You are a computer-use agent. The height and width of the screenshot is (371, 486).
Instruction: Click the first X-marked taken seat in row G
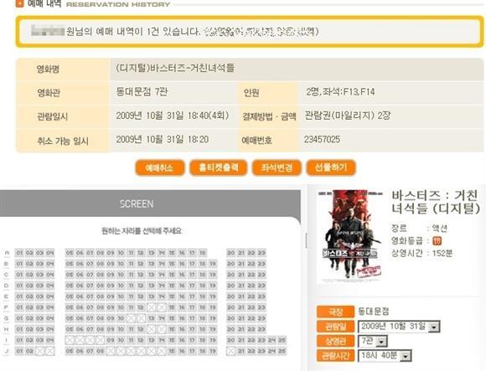(131, 318)
